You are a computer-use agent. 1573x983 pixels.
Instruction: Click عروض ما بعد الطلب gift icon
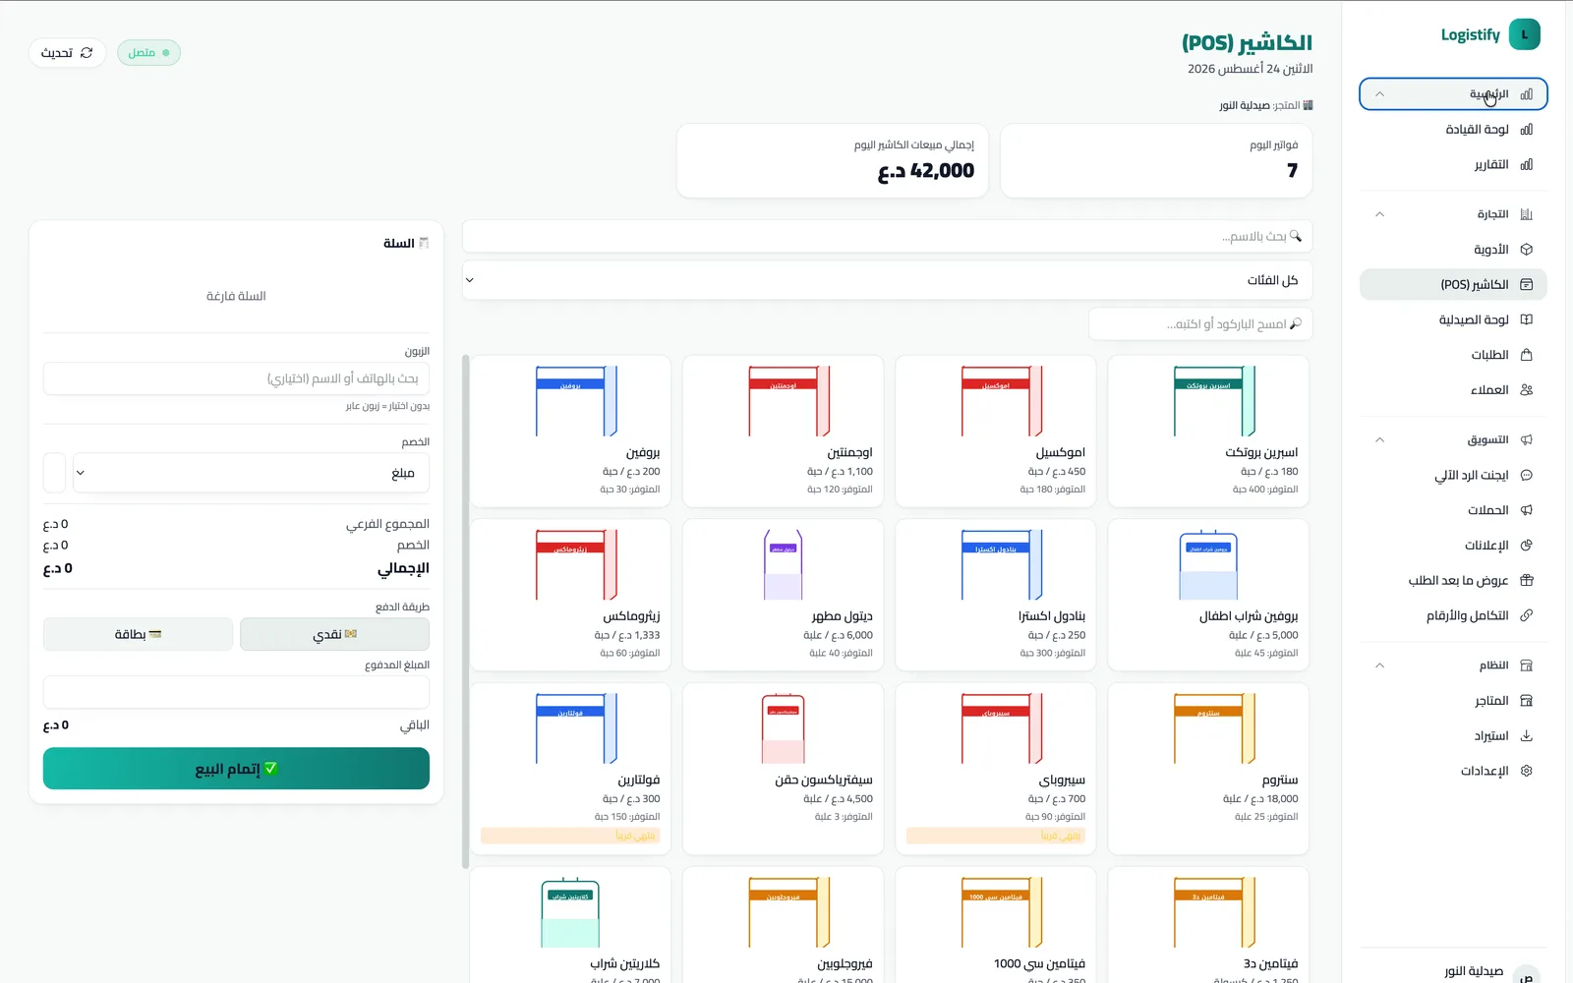pyautogui.click(x=1527, y=580)
